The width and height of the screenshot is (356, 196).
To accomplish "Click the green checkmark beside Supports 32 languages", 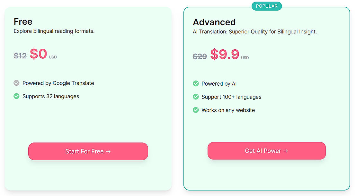I will pos(17,96).
